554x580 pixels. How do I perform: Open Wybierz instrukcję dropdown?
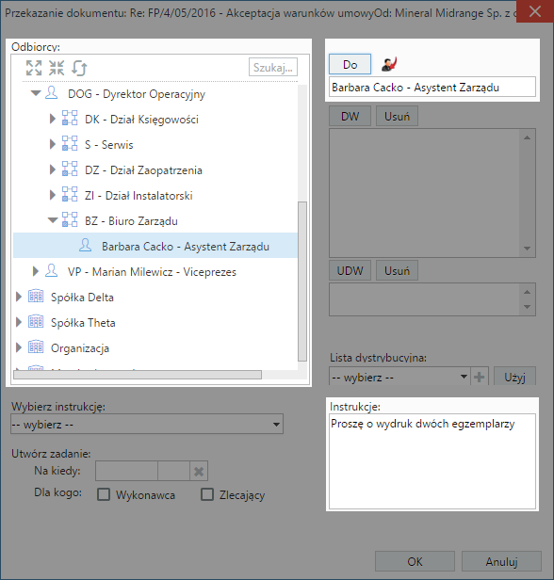tap(147, 425)
